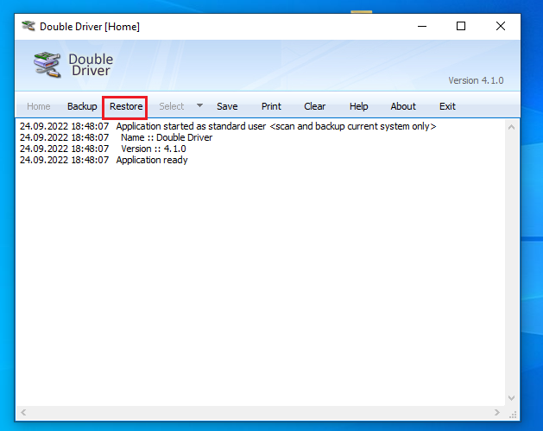Click the window resize grip corner
This screenshot has width=543, height=431.
tap(513, 415)
